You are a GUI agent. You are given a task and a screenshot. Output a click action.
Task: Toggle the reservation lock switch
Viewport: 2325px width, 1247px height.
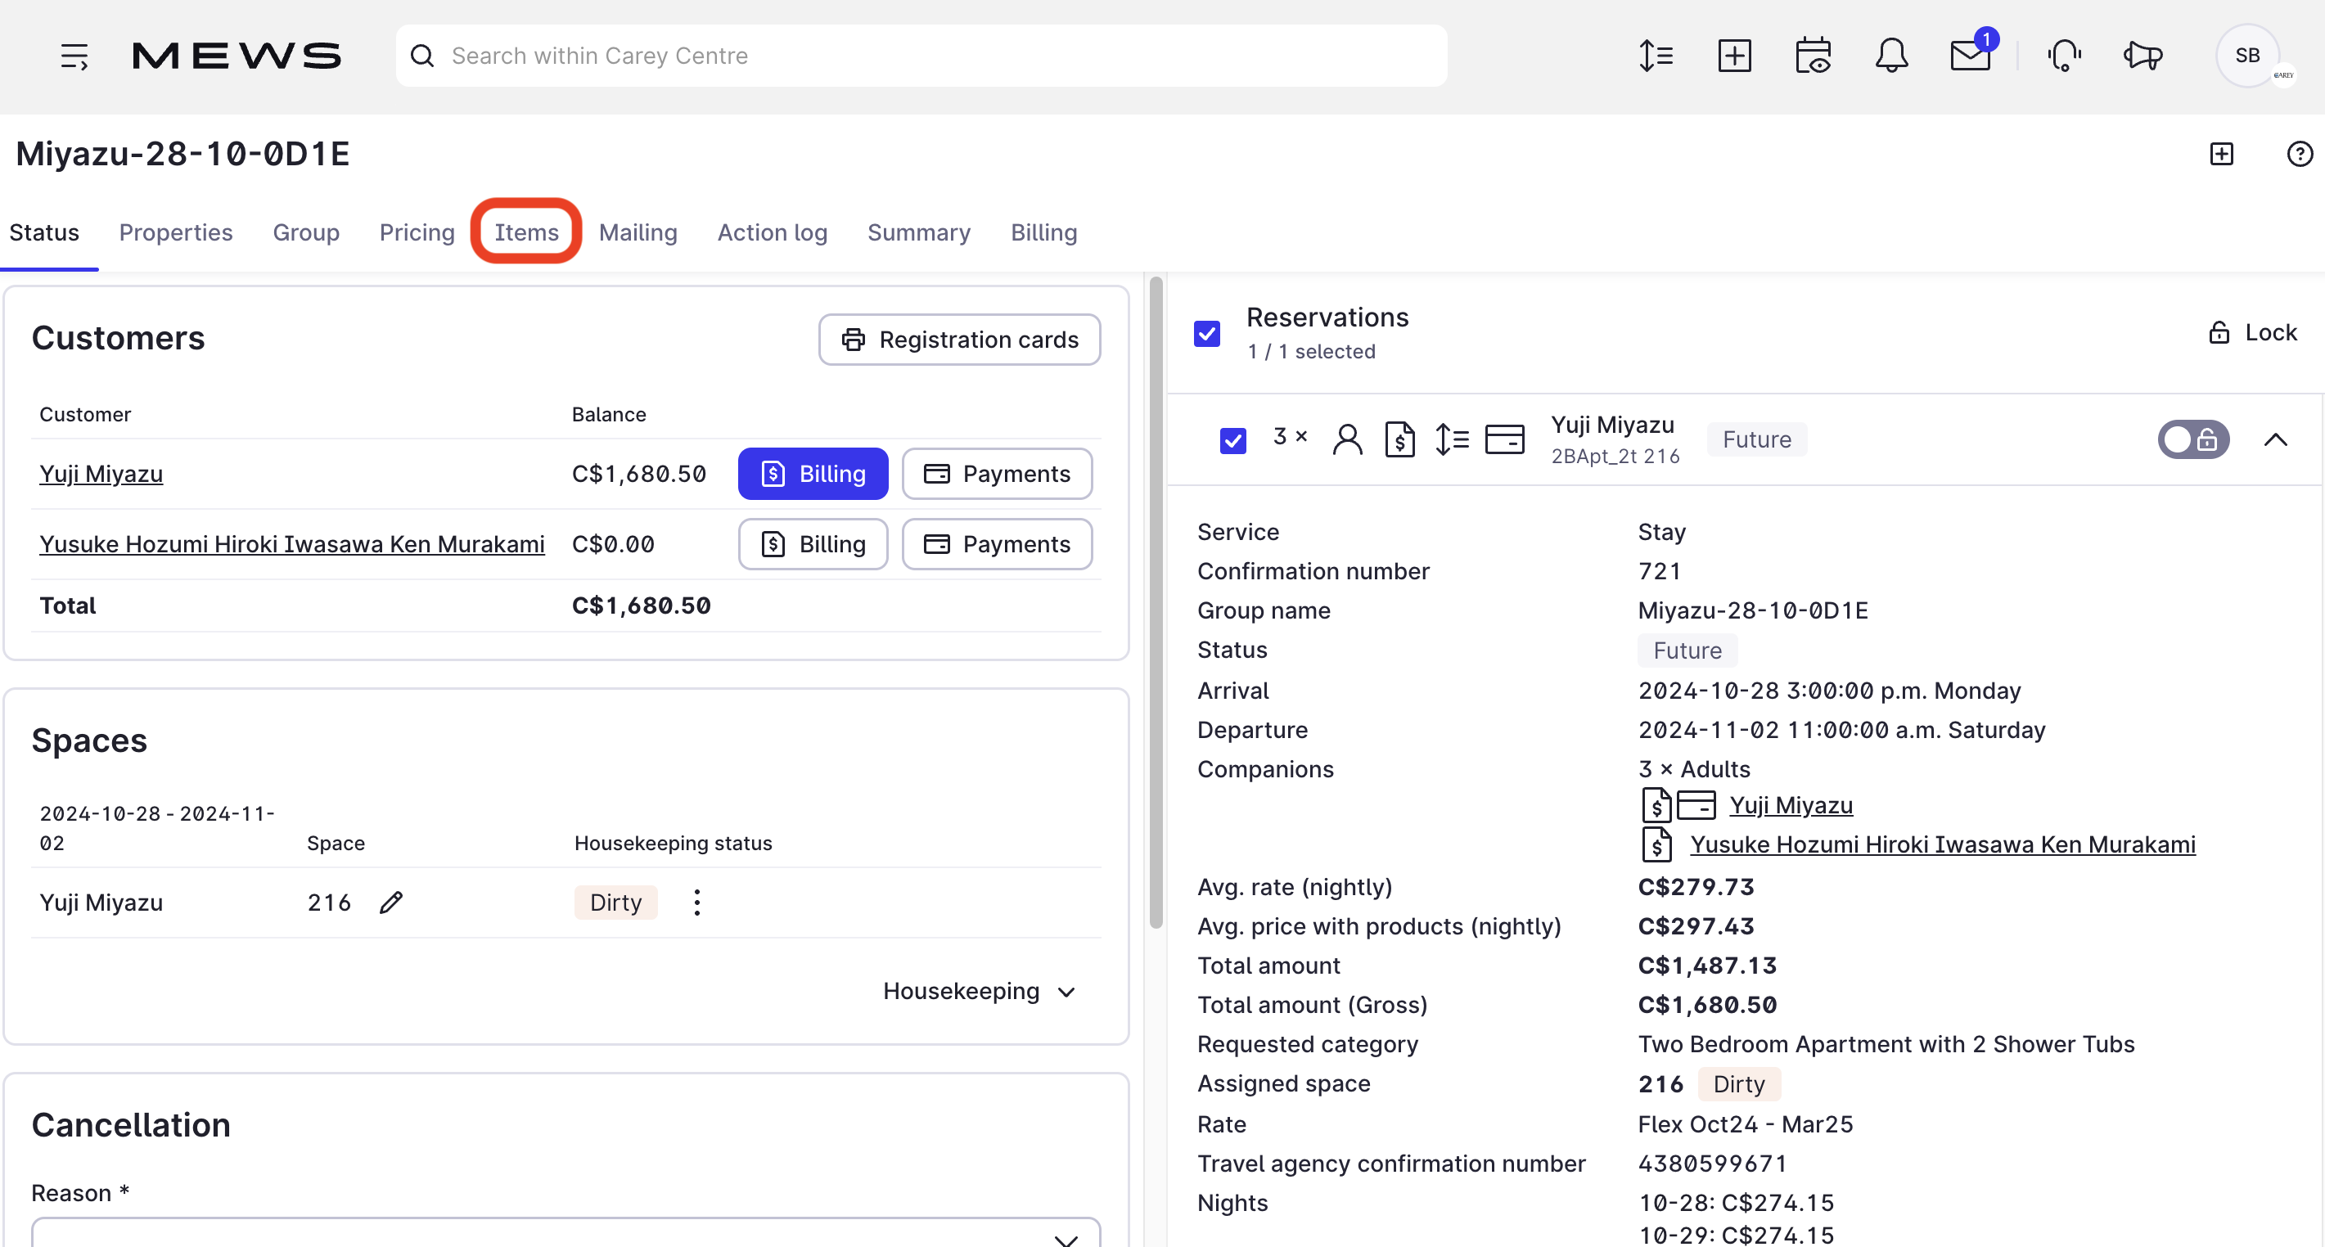tap(2192, 439)
